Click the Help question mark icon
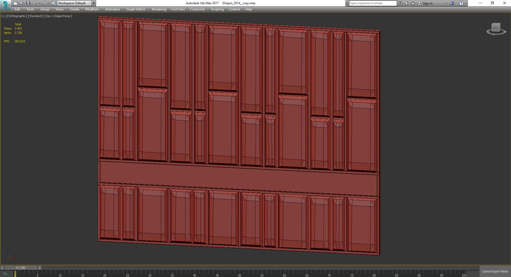511x277 pixels. [461, 3]
